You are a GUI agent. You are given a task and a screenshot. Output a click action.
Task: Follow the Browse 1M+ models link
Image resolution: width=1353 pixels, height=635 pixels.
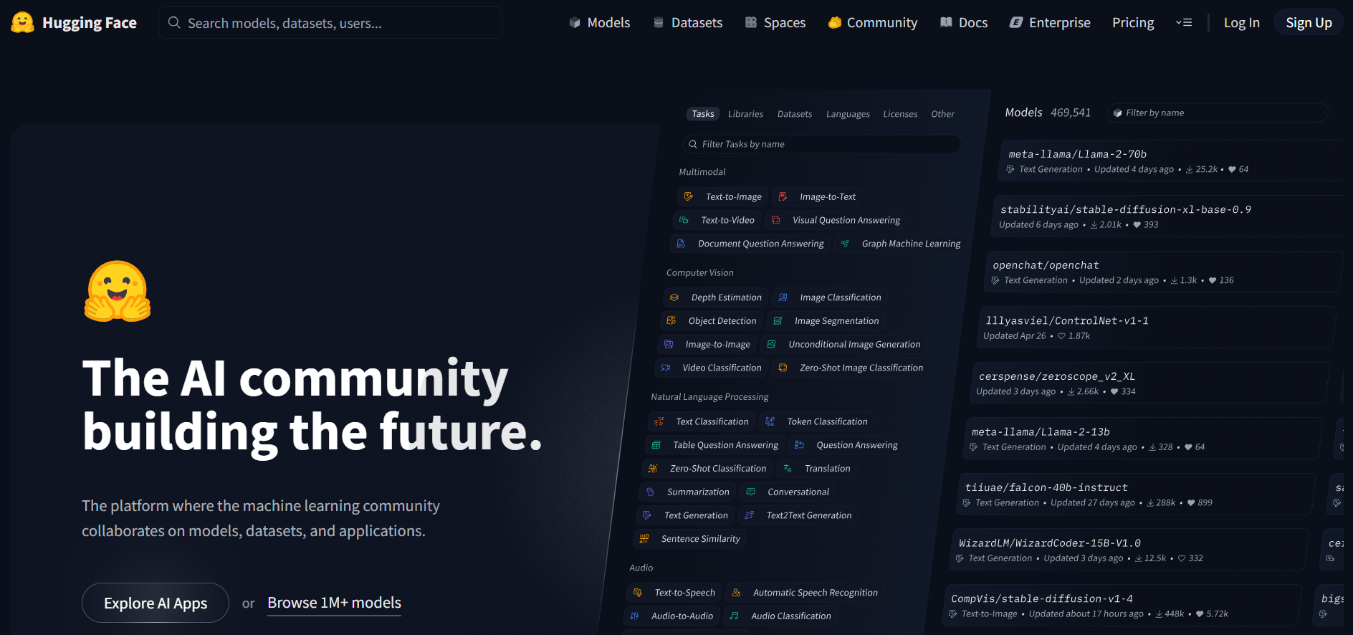pos(334,603)
